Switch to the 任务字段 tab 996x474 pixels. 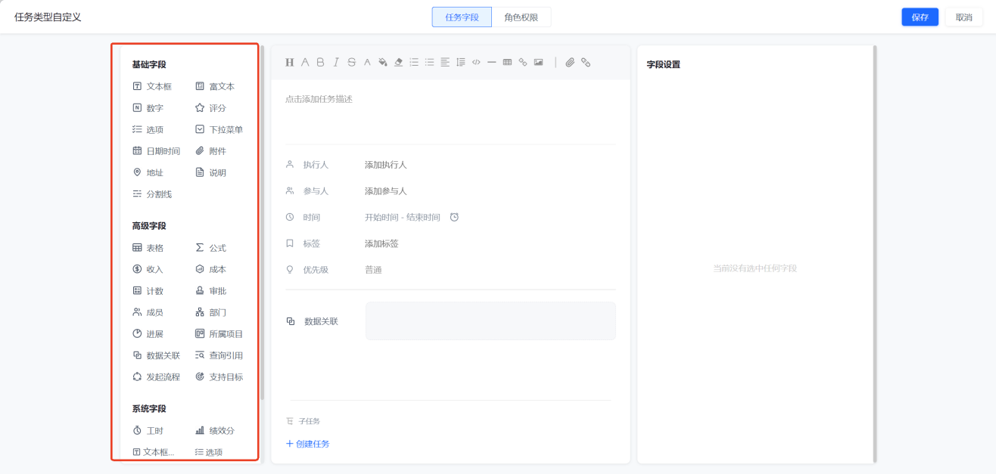coord(462,17)
